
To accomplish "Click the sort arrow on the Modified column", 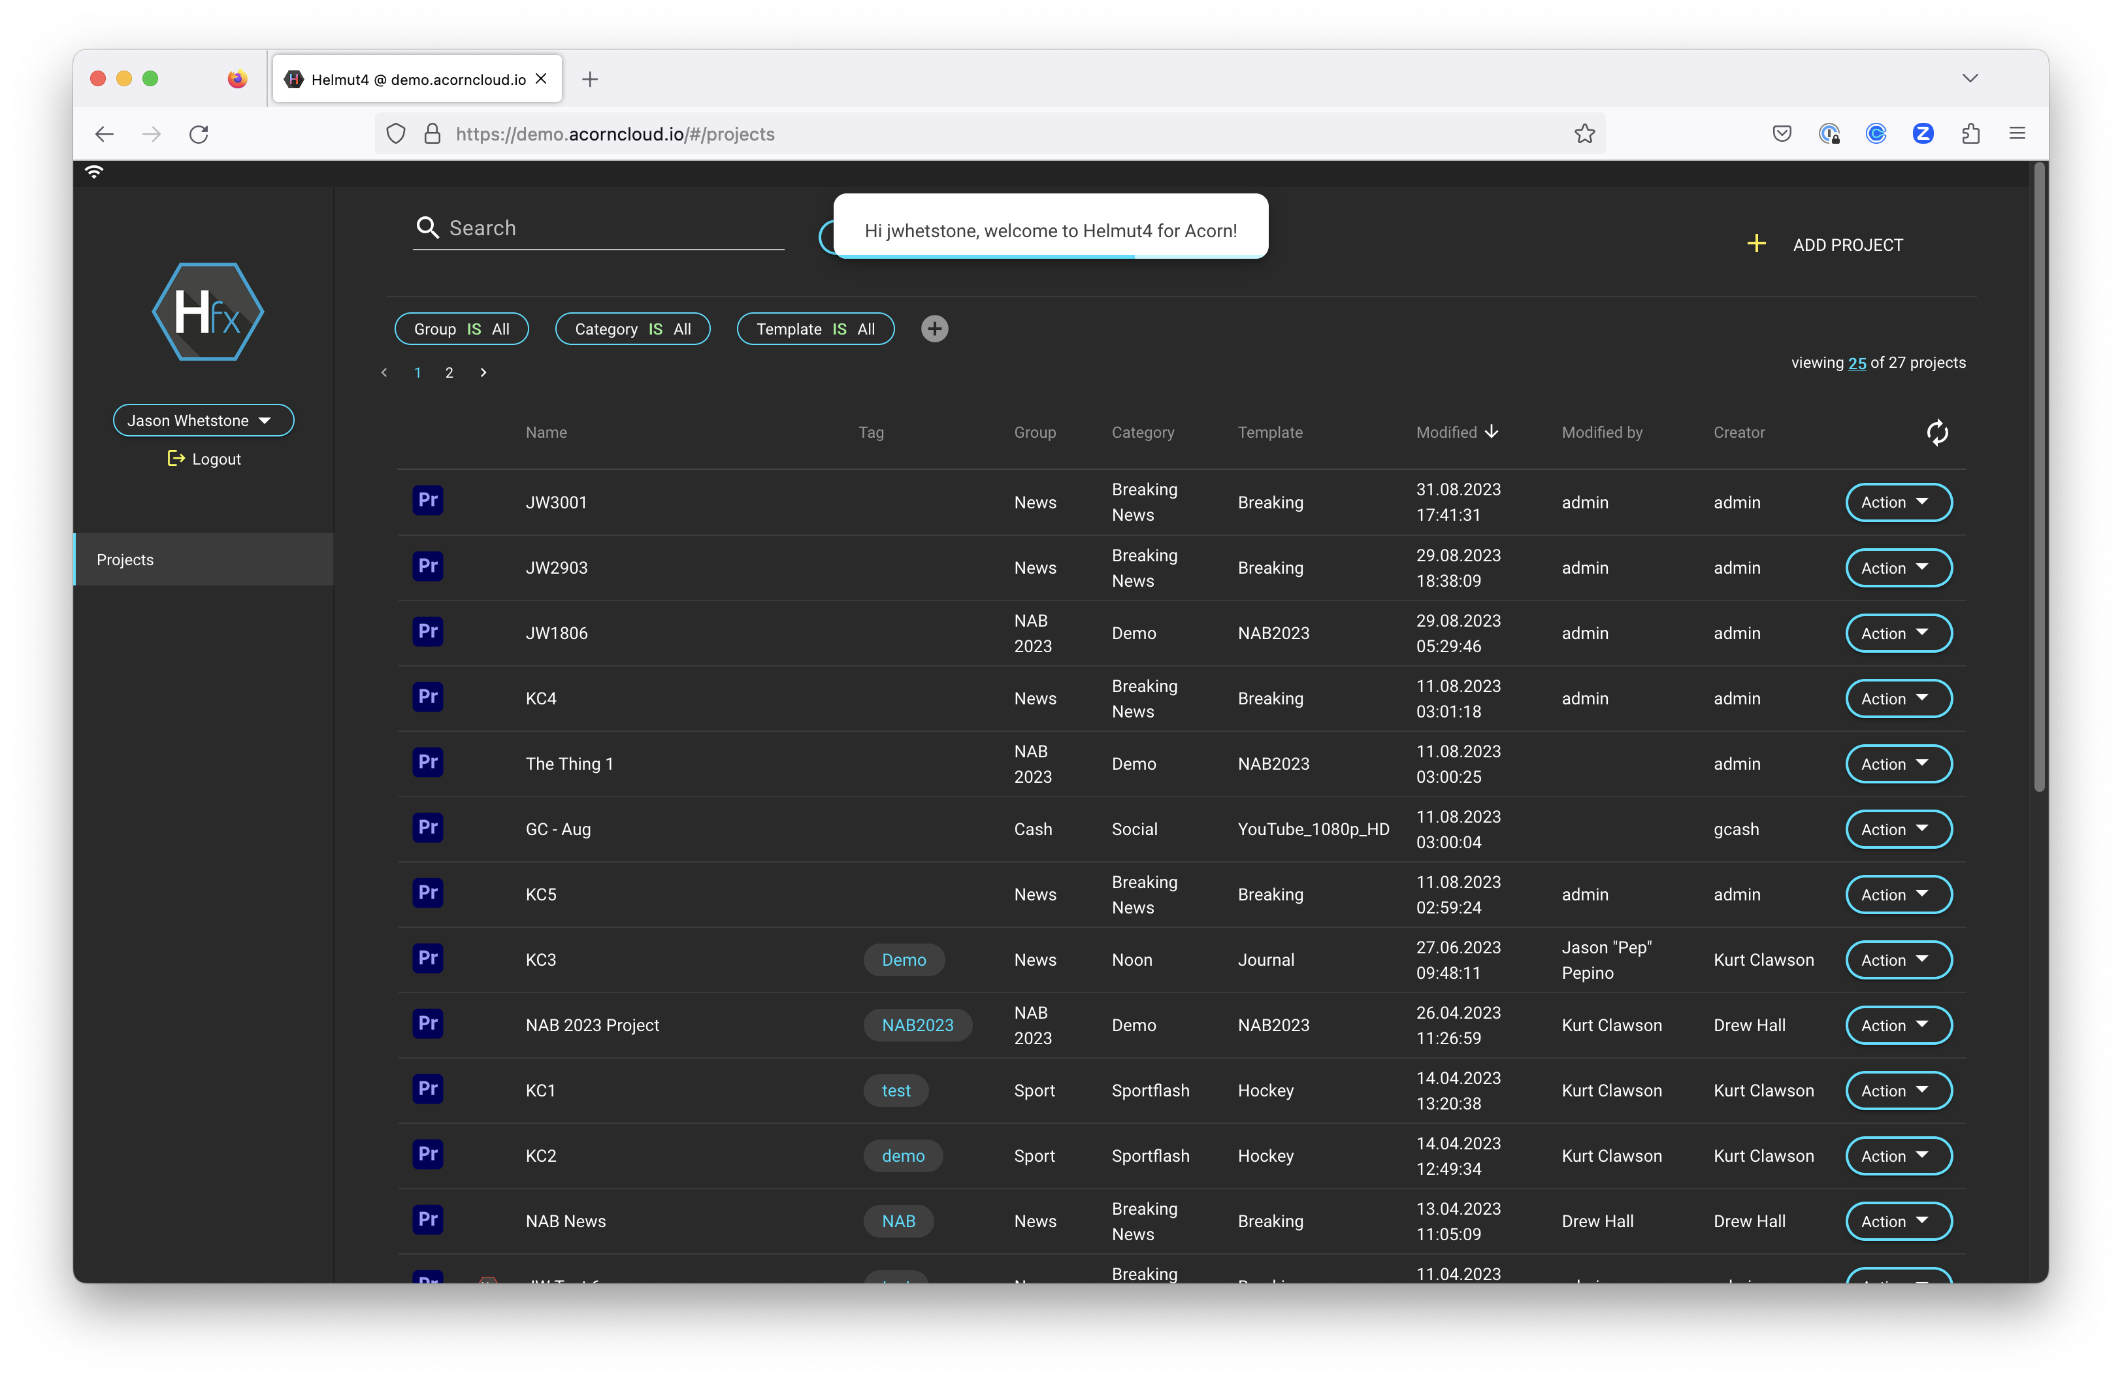I will point(1493,431).
